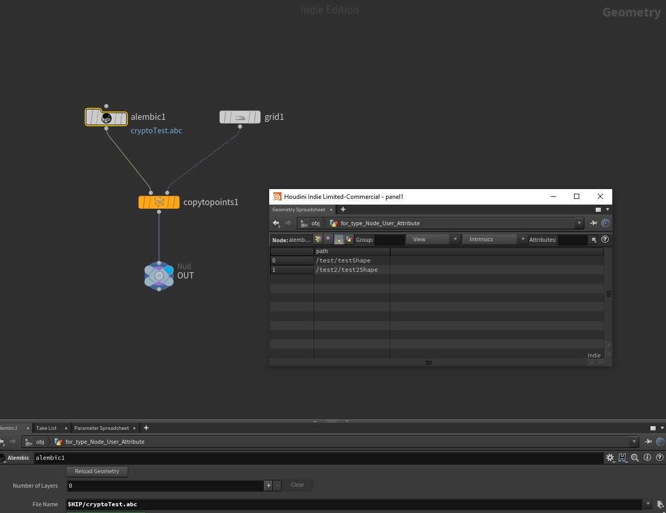Viewport: 666px width, 513px height.
Task: Select the copytopoints1 node
Action: 159,202
